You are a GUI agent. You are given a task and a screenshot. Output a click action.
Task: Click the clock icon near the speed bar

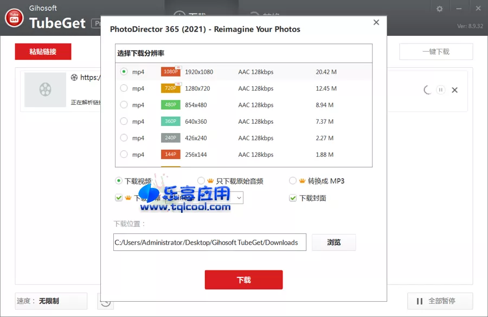click(105, 301)
